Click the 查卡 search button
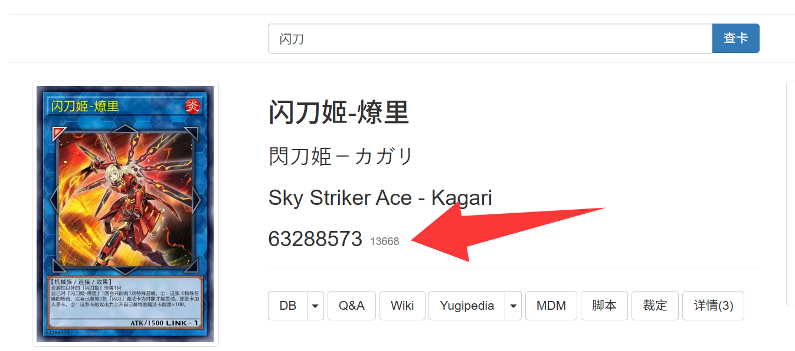 click(x=735, y=38)
